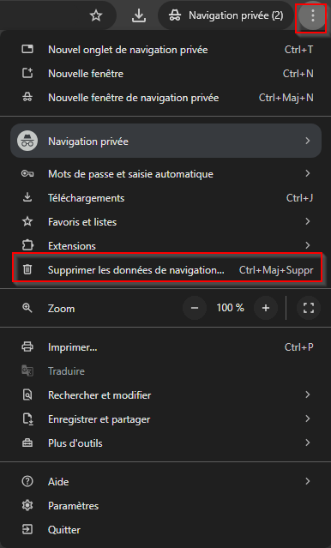The height and width of the screenshot is (548, 331).
Task: Click the zoom in plus button
Action: 266,308
